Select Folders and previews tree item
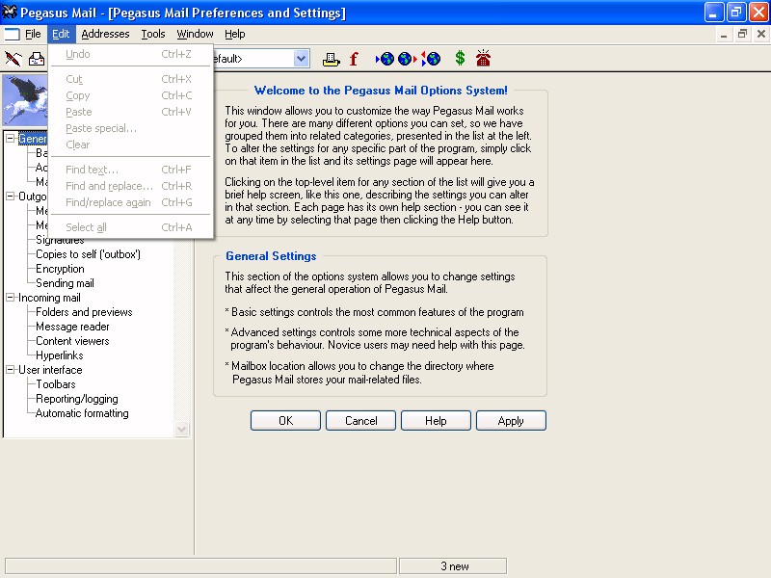Viewport: 771px width, 578px height. click(x=84, y=312)
